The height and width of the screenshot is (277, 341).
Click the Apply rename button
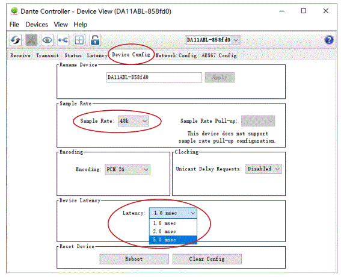220,77
